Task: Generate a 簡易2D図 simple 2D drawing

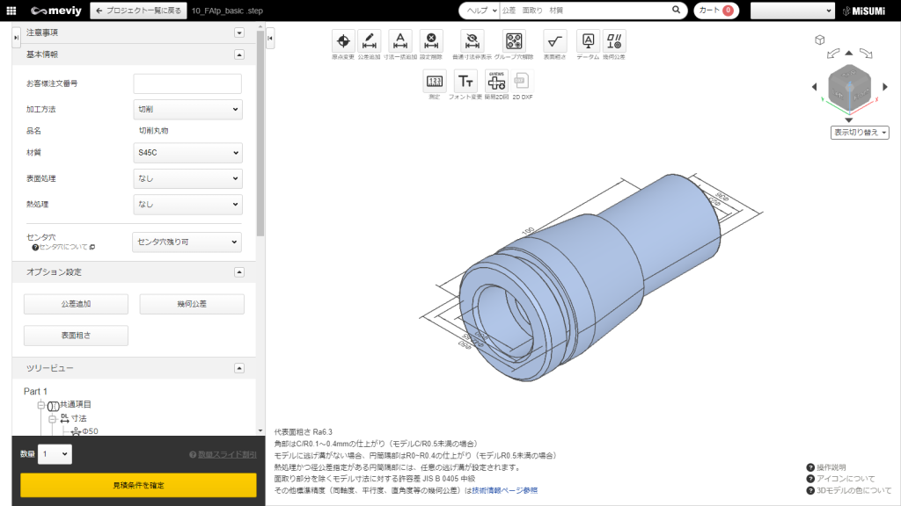Action: (497, 82)
